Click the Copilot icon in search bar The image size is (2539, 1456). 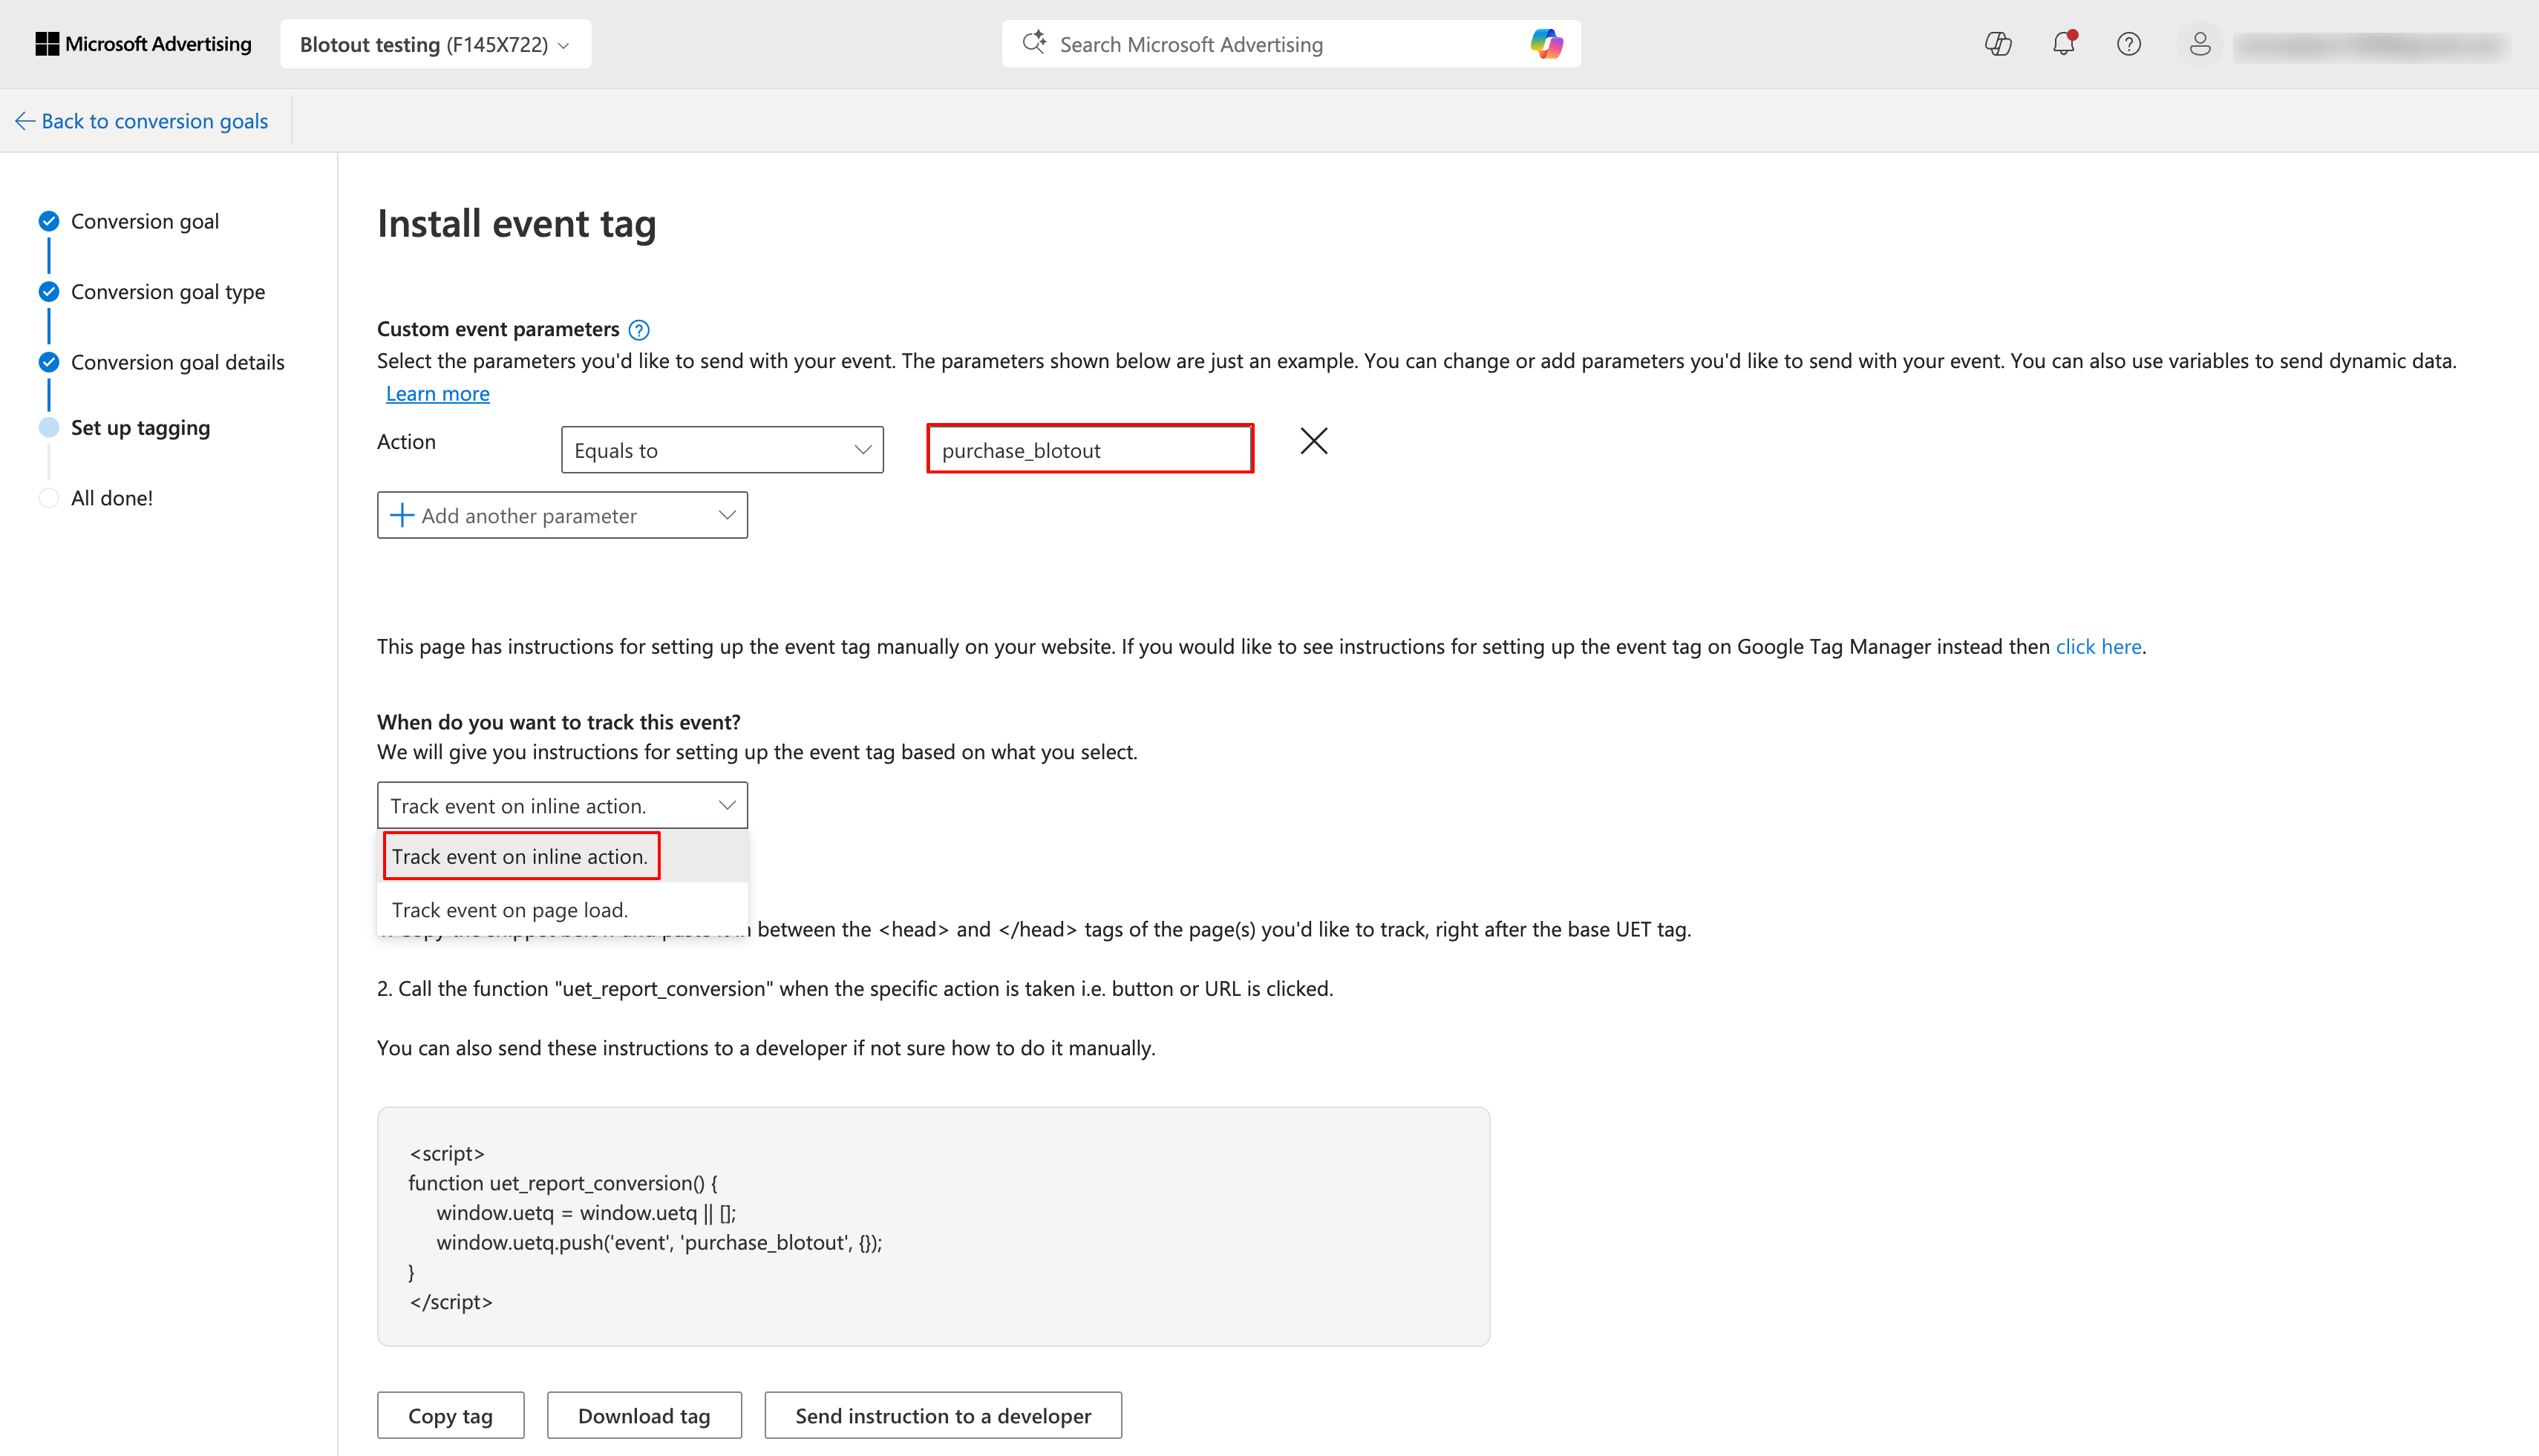pos(1546,44)
